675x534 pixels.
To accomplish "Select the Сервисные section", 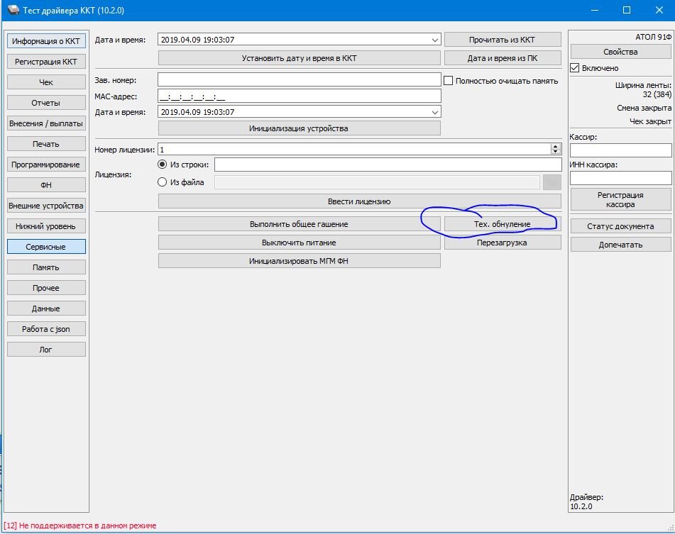I will (x=46, y=247).
